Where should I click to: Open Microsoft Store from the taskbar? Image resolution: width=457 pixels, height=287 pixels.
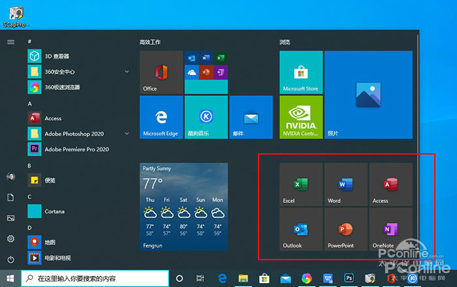pos(264,279)
